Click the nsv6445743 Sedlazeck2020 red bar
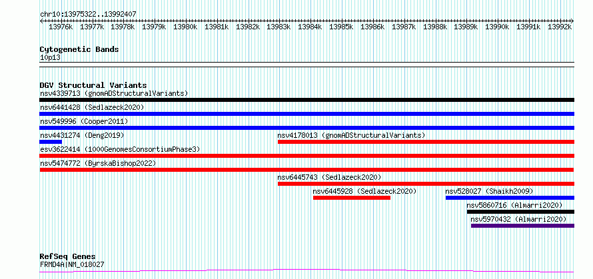The width and height of the screenshot is (593, 279). (426, 184)
